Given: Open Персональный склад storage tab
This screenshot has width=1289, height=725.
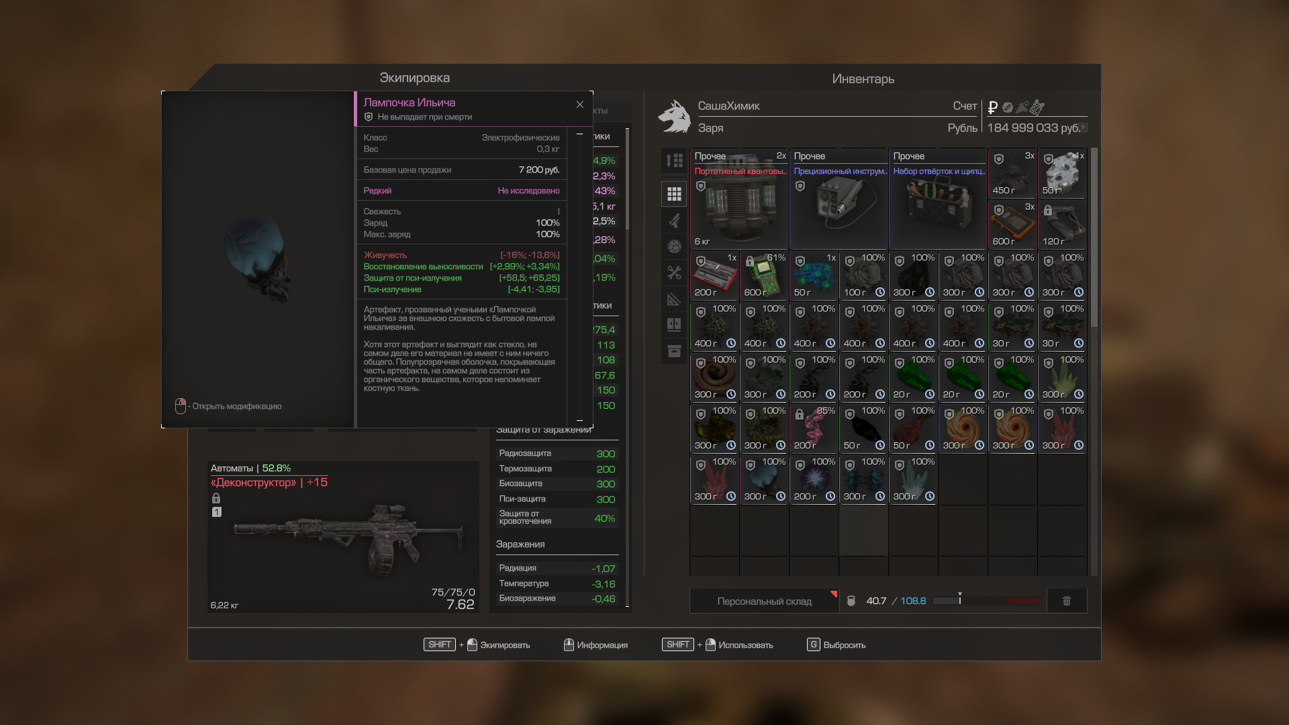Looking at the screenshot, I should (764, 601).
